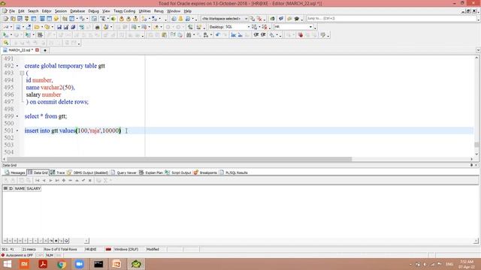Click the Jump to search input field
This screenshot has height=270, width=481.
(391, 19)
